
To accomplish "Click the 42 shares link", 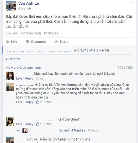I will coord(13,59).
